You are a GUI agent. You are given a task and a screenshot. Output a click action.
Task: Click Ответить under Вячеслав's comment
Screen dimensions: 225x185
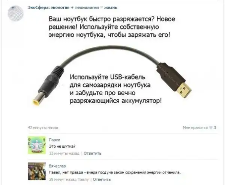pyautogui.click(x=102, y=179)
